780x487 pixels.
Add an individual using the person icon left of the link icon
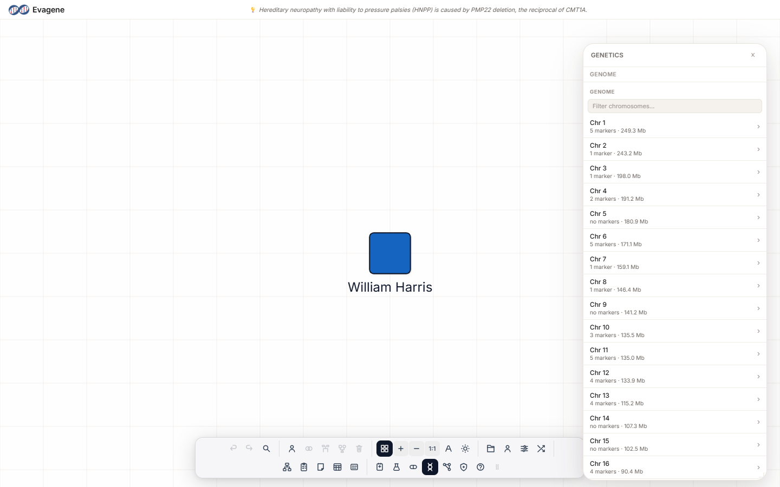click(292, 449)
